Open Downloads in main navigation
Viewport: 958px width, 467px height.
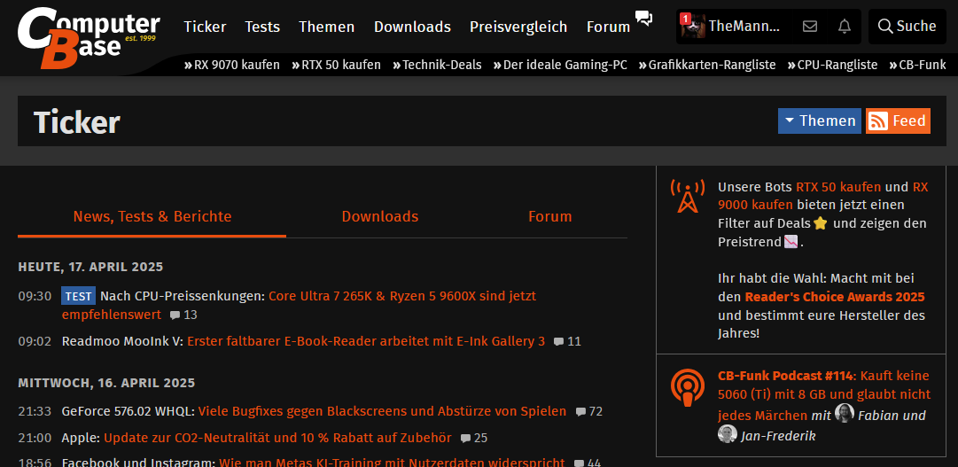tap(412, 27)
